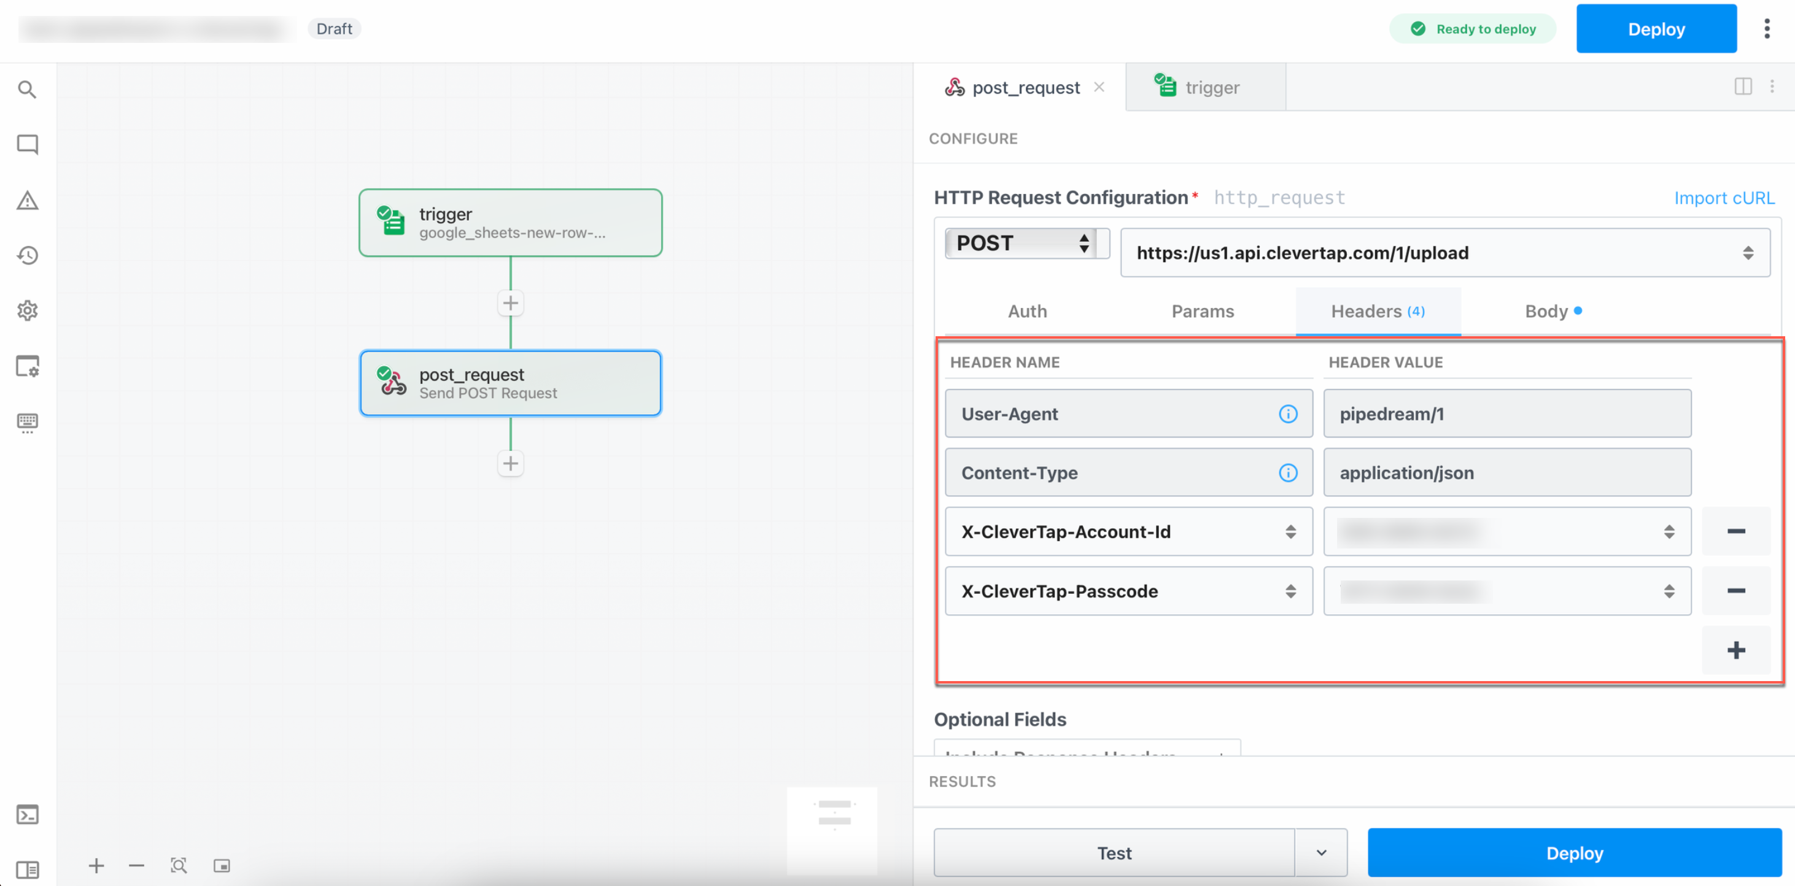Open the keyboard shortcuts icon
The image size is (1795, 886).
pos(27,423)
